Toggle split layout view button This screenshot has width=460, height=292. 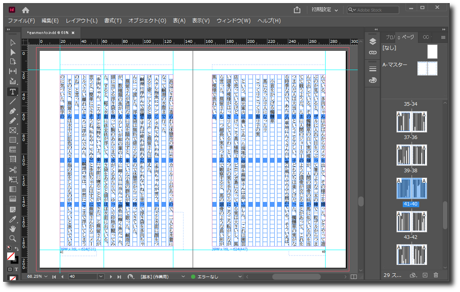[x=354, y=277]
